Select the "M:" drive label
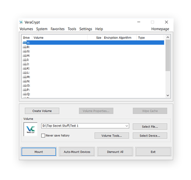This screenshot has width=191, height=180. click(x=28, y=77)
